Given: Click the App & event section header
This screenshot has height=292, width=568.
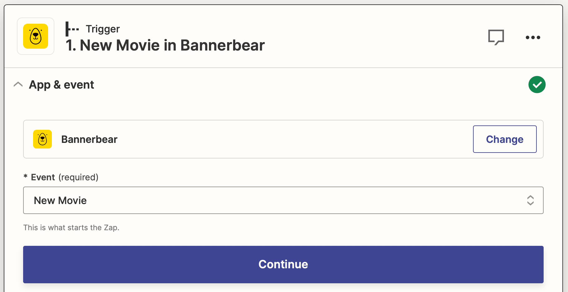Looking at the screenshot, I should click(x=61, y=84).
